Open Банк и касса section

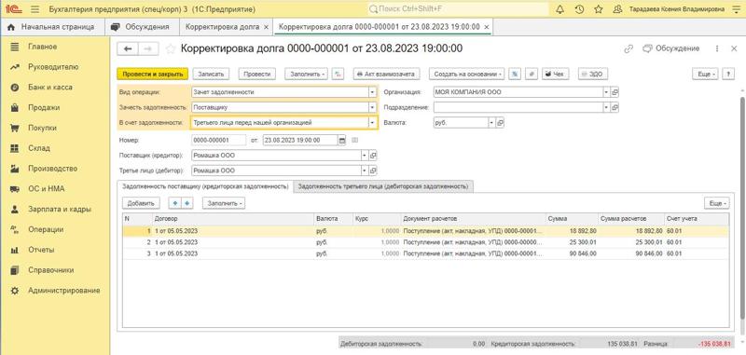pos(50,88)
